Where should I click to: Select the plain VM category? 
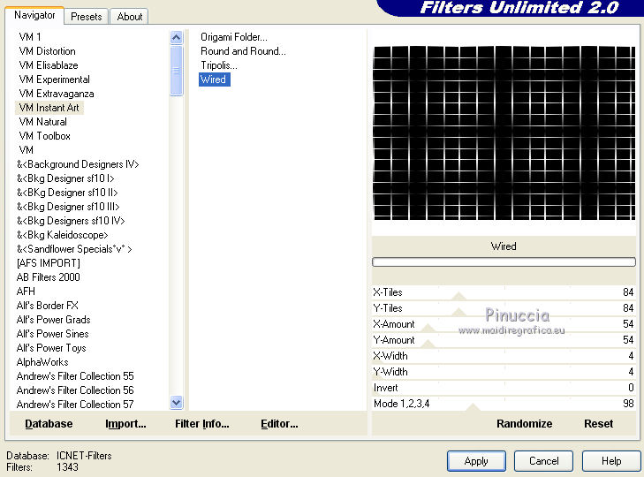pyautogui.click(x=27, y=150)
